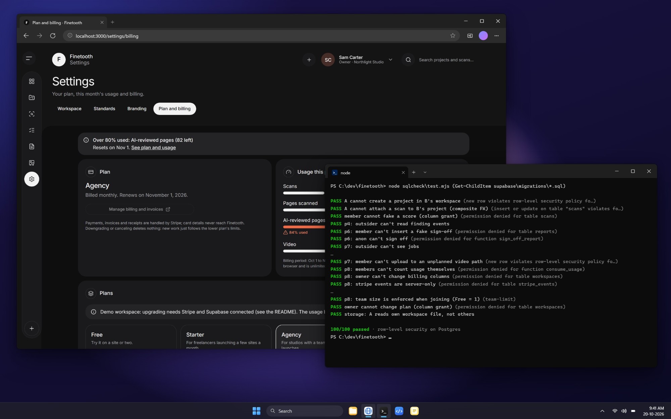Open the browser split screen icon
This screenshot has height=419, width=671.
[470, 36]
